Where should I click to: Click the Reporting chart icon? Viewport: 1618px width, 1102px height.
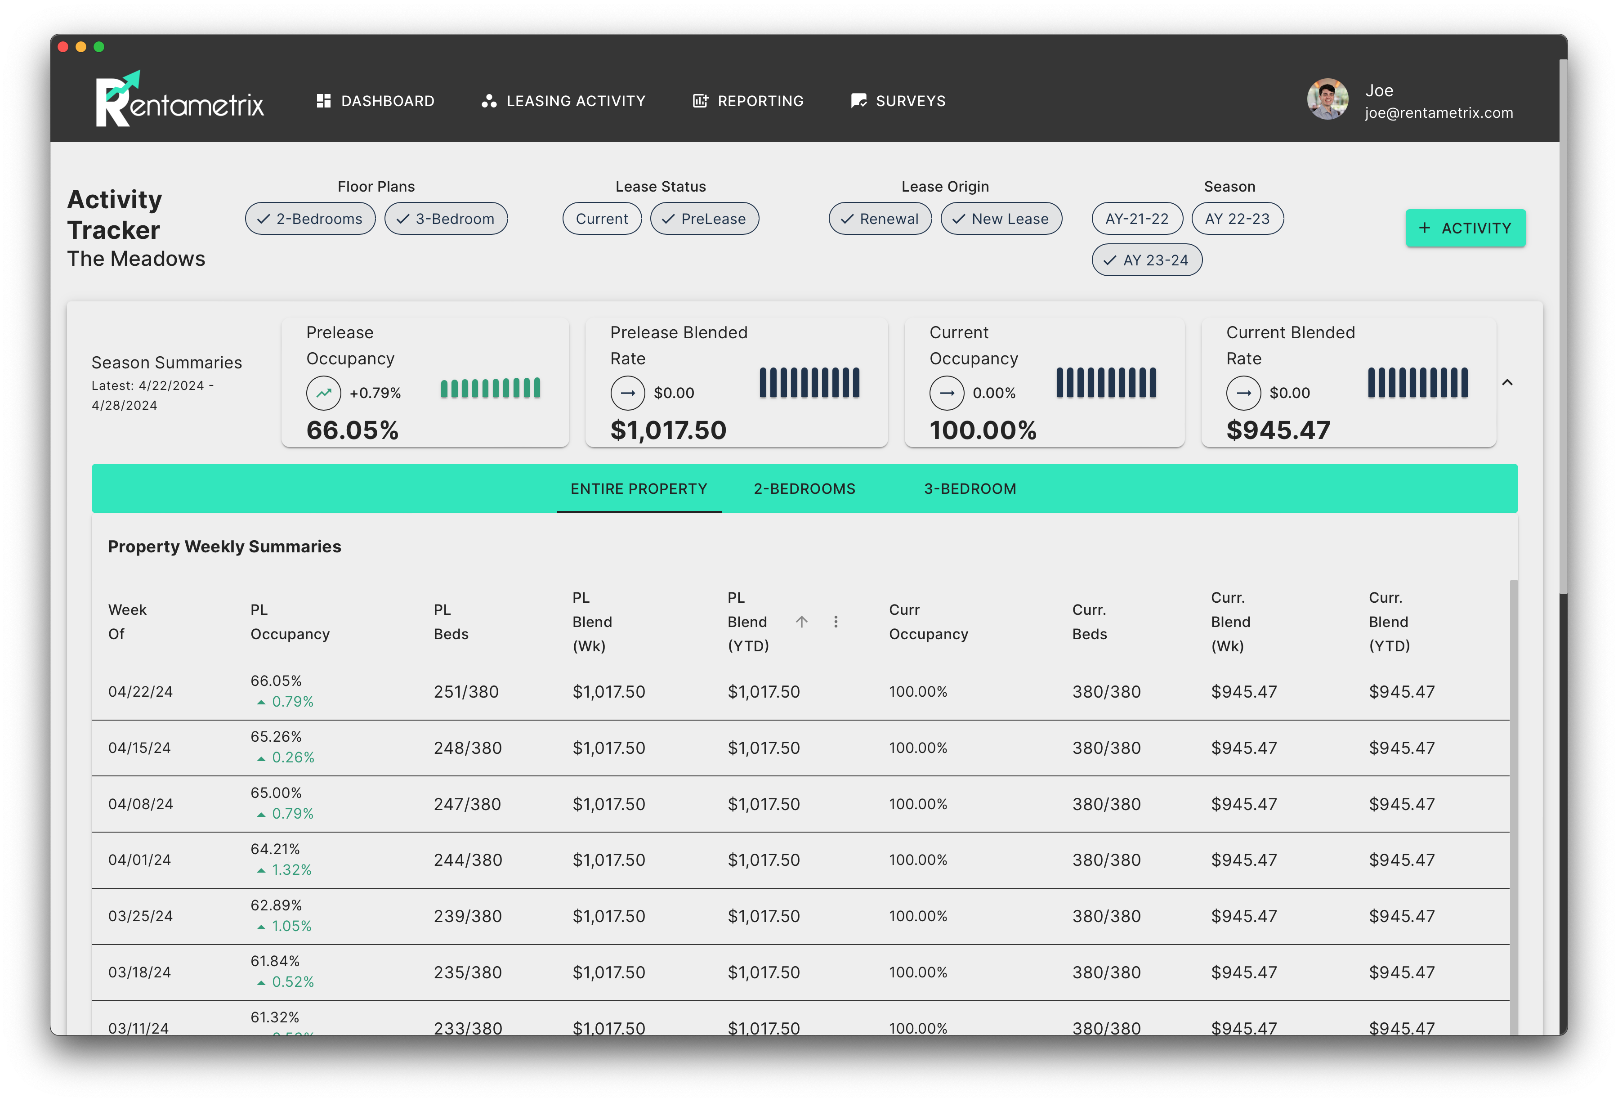coord(700,101)
